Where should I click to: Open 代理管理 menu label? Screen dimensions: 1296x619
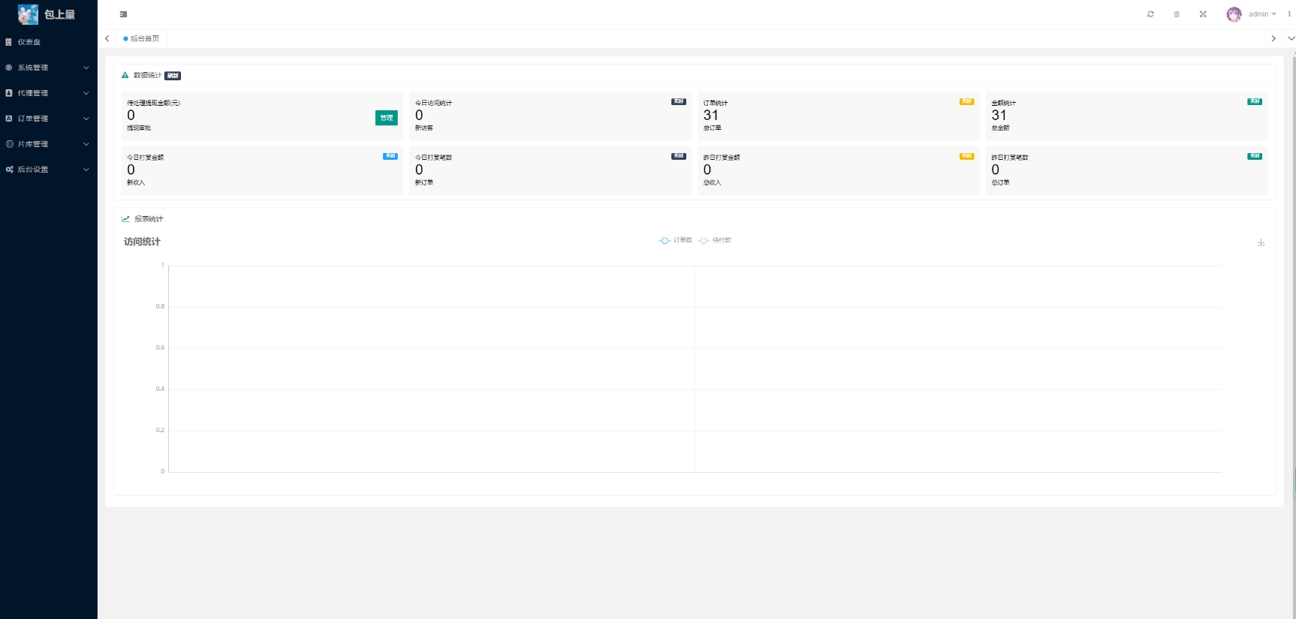point(33,93)
